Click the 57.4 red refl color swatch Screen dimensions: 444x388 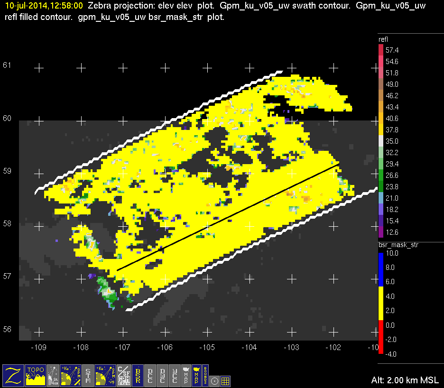[x=381, y=50]
